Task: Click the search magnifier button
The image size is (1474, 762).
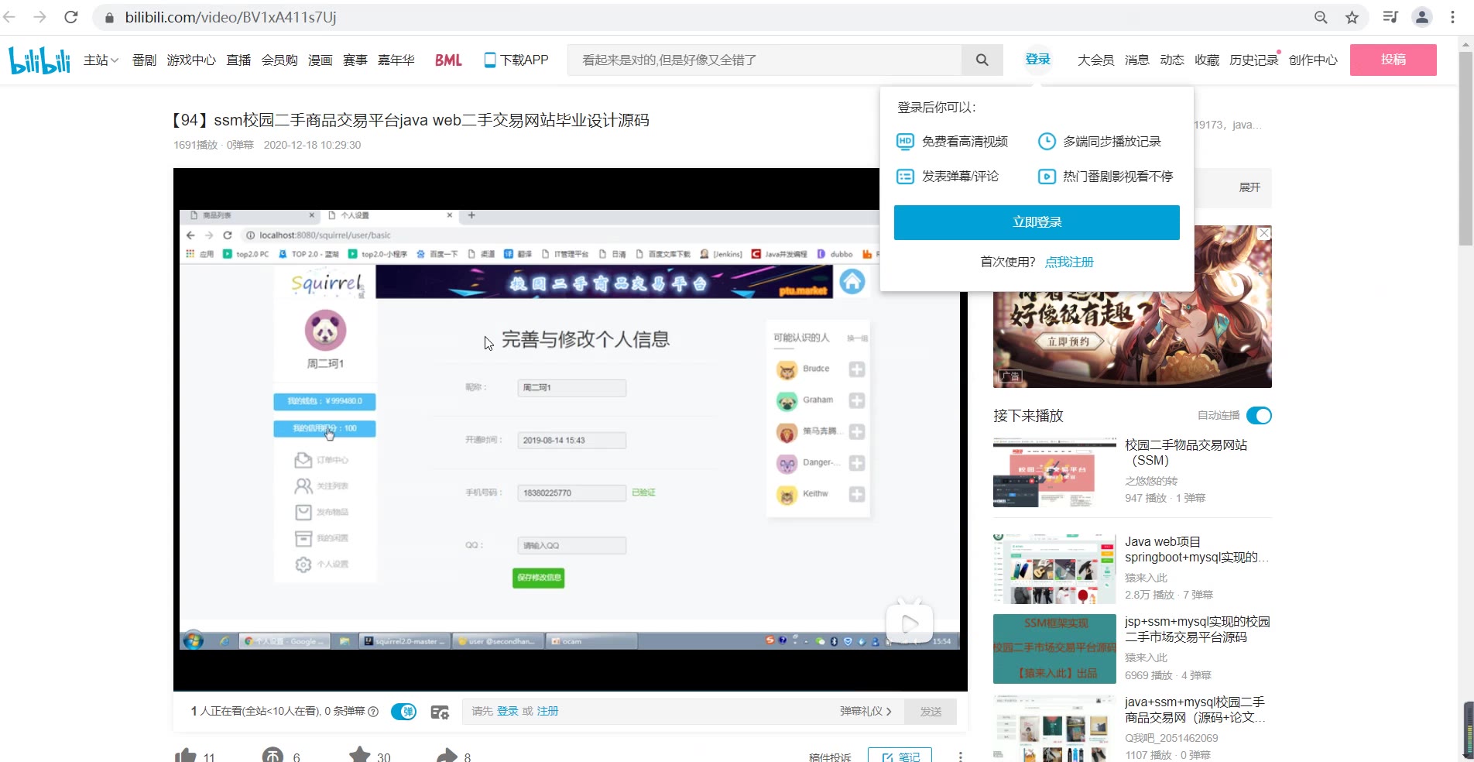Action: click(x=982, y=60)
